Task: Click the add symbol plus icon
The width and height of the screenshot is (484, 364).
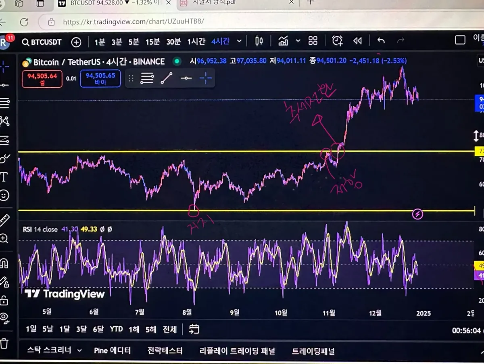Action: click(x=76, y=42)
